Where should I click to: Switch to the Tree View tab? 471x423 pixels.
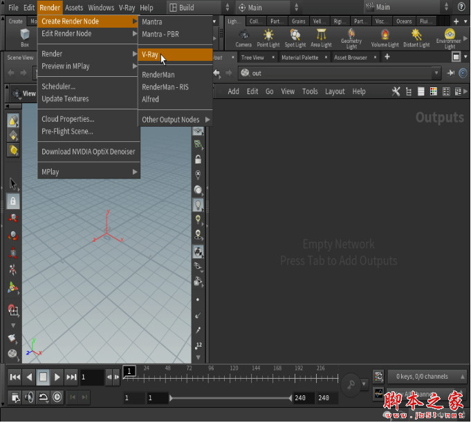click(x=252, y=57)
